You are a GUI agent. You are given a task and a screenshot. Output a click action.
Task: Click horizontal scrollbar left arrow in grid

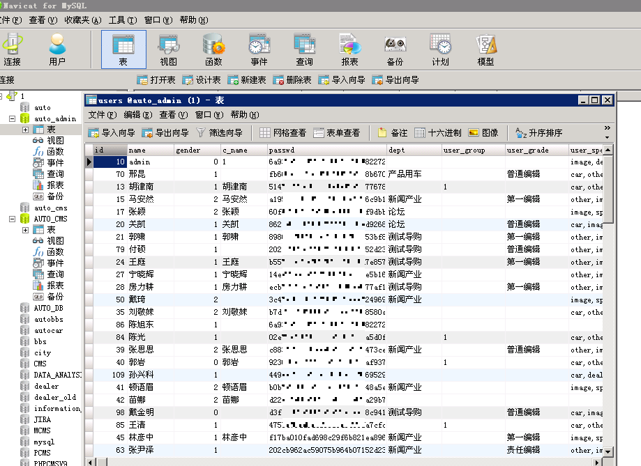pos(91,463)
